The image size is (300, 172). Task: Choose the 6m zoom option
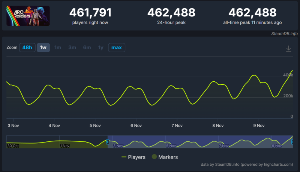tap(87, 47)
